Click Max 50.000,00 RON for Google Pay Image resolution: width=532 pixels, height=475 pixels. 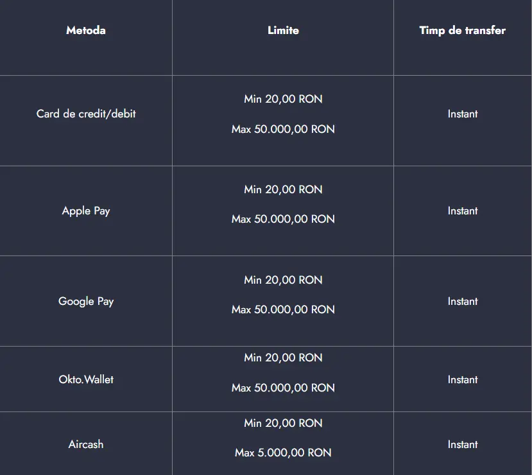point(283,309)
